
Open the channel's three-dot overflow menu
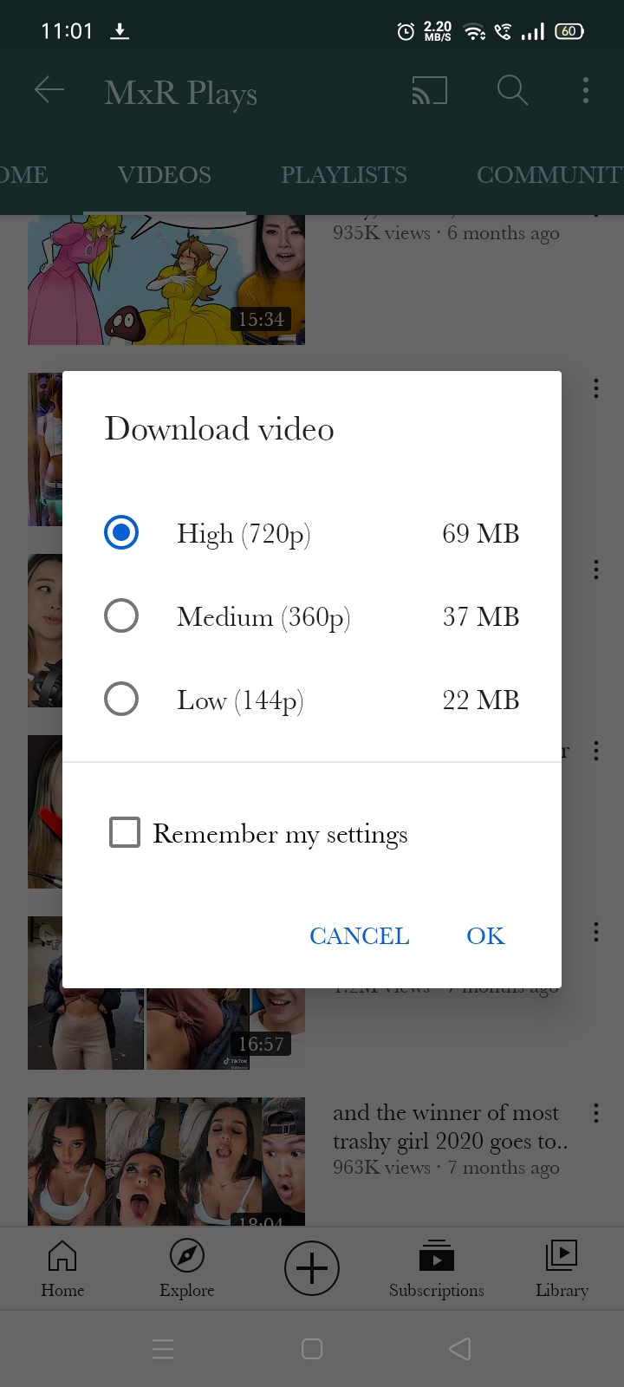(586, 90)
